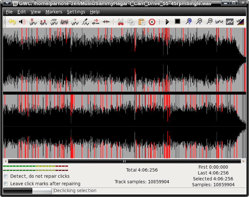Screen dimensions: 249x197
Task: Click the 'Selected 4:06:256' text
Action: pyautogui.click(x=213, y=179)
